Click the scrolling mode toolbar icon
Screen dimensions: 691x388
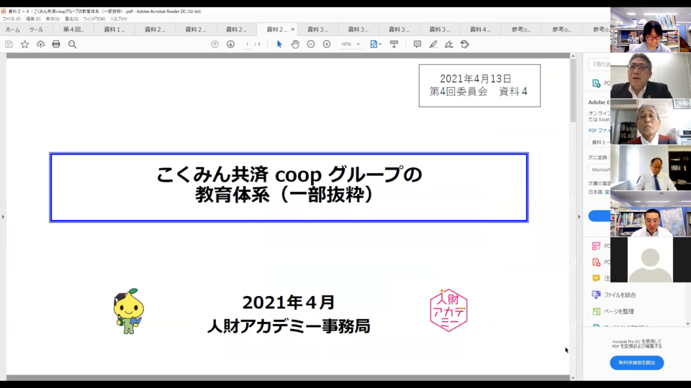pyautogui.click(x=394, y=45)
